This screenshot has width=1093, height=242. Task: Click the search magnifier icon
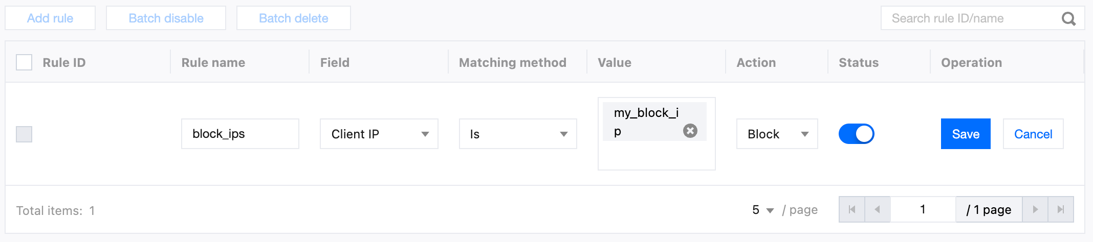click(1068, 19)
